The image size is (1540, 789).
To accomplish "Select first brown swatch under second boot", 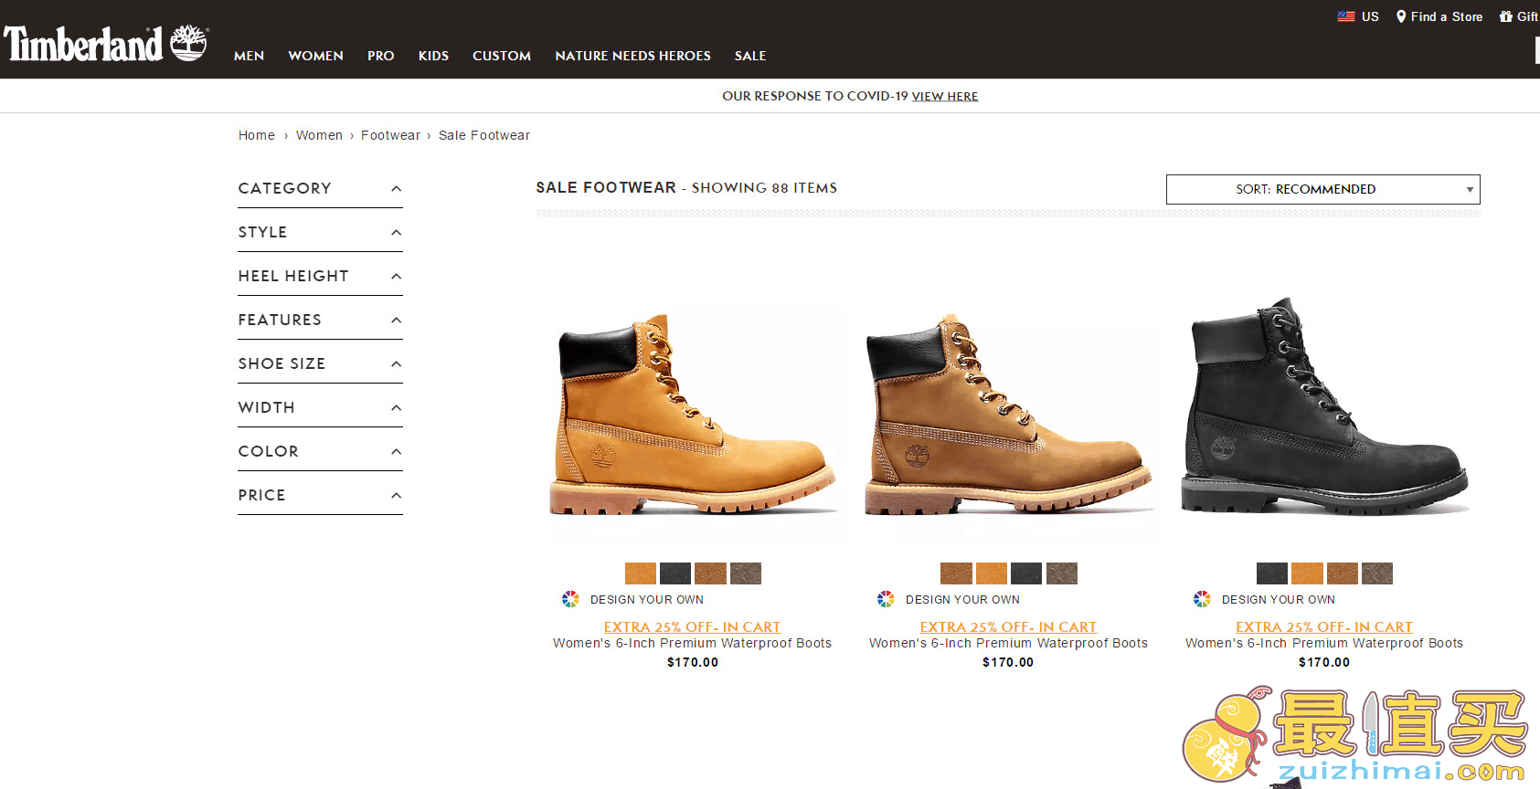I will coord(956,573).
